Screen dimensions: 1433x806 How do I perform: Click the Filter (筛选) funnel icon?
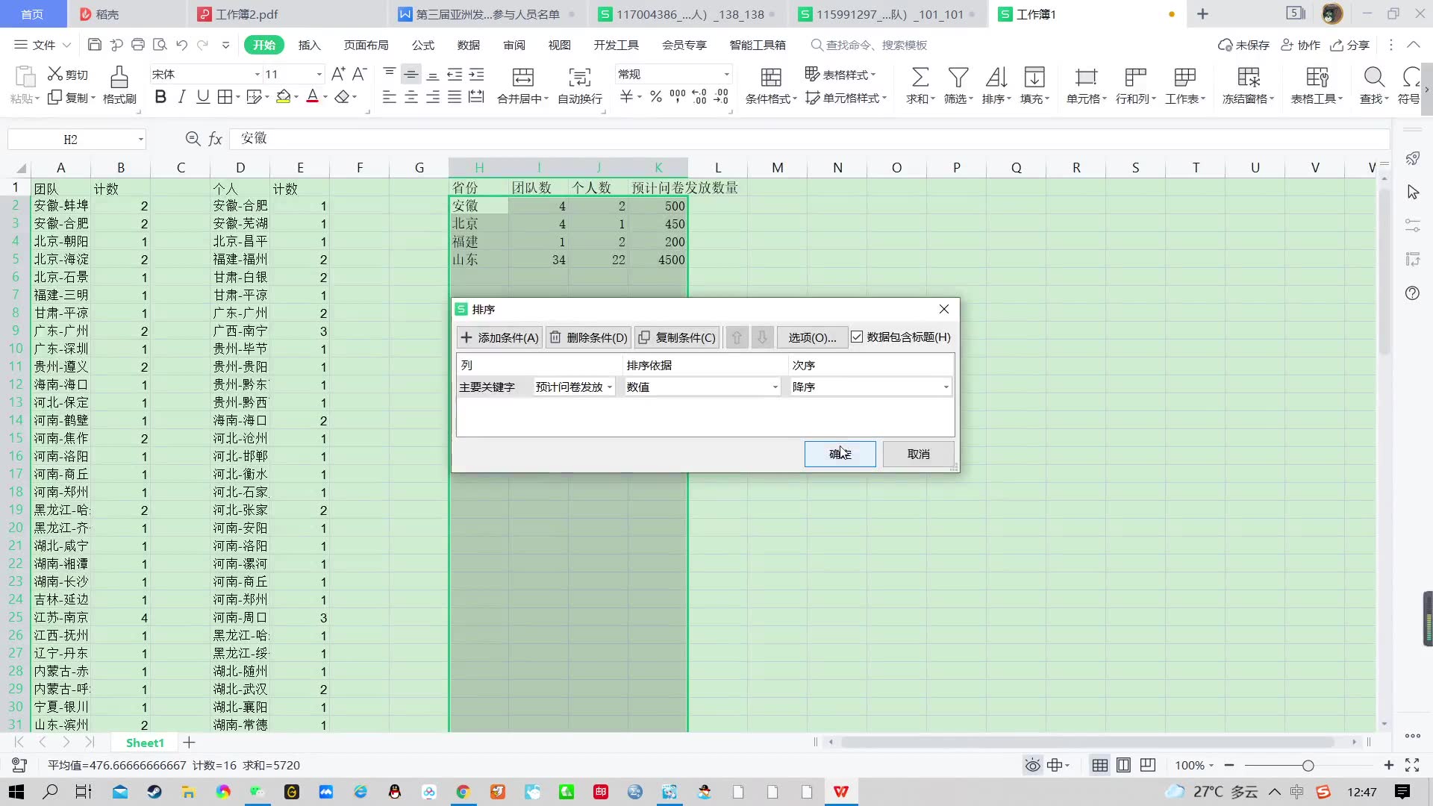958,77
